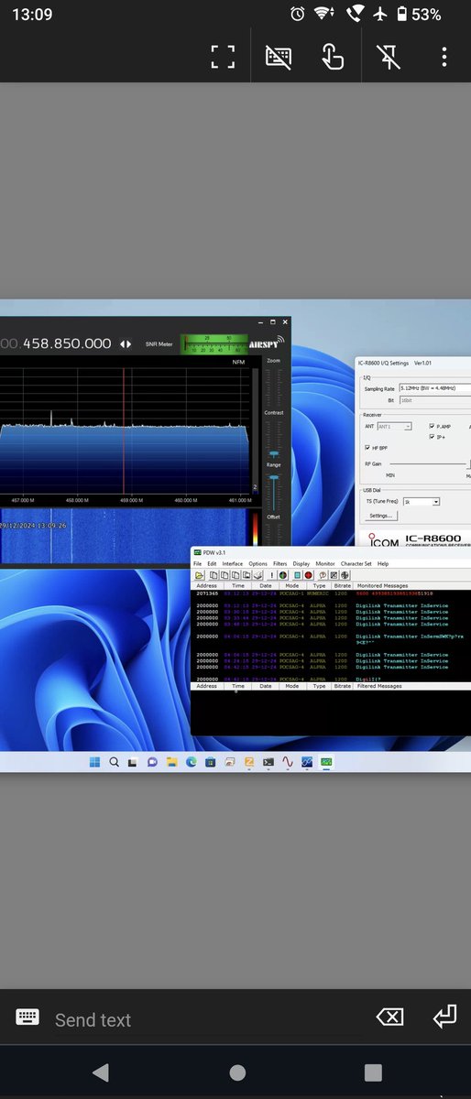
Task: Open the Edit menu in PDW
Action: [x=212, y=564]
